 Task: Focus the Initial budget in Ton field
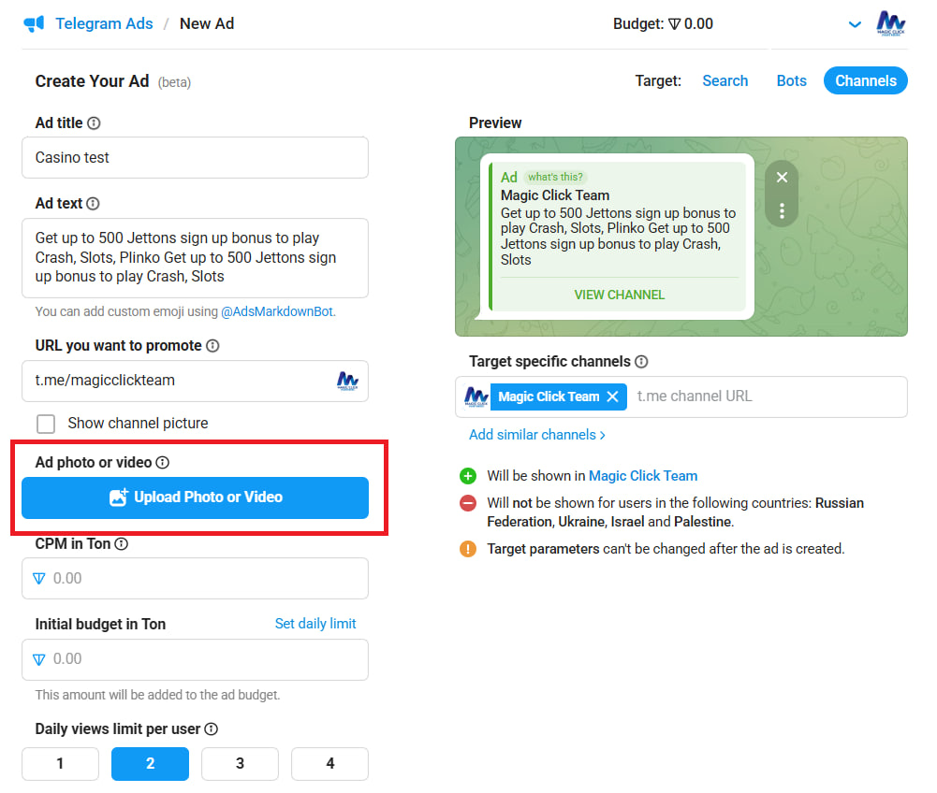coord(195,660)
